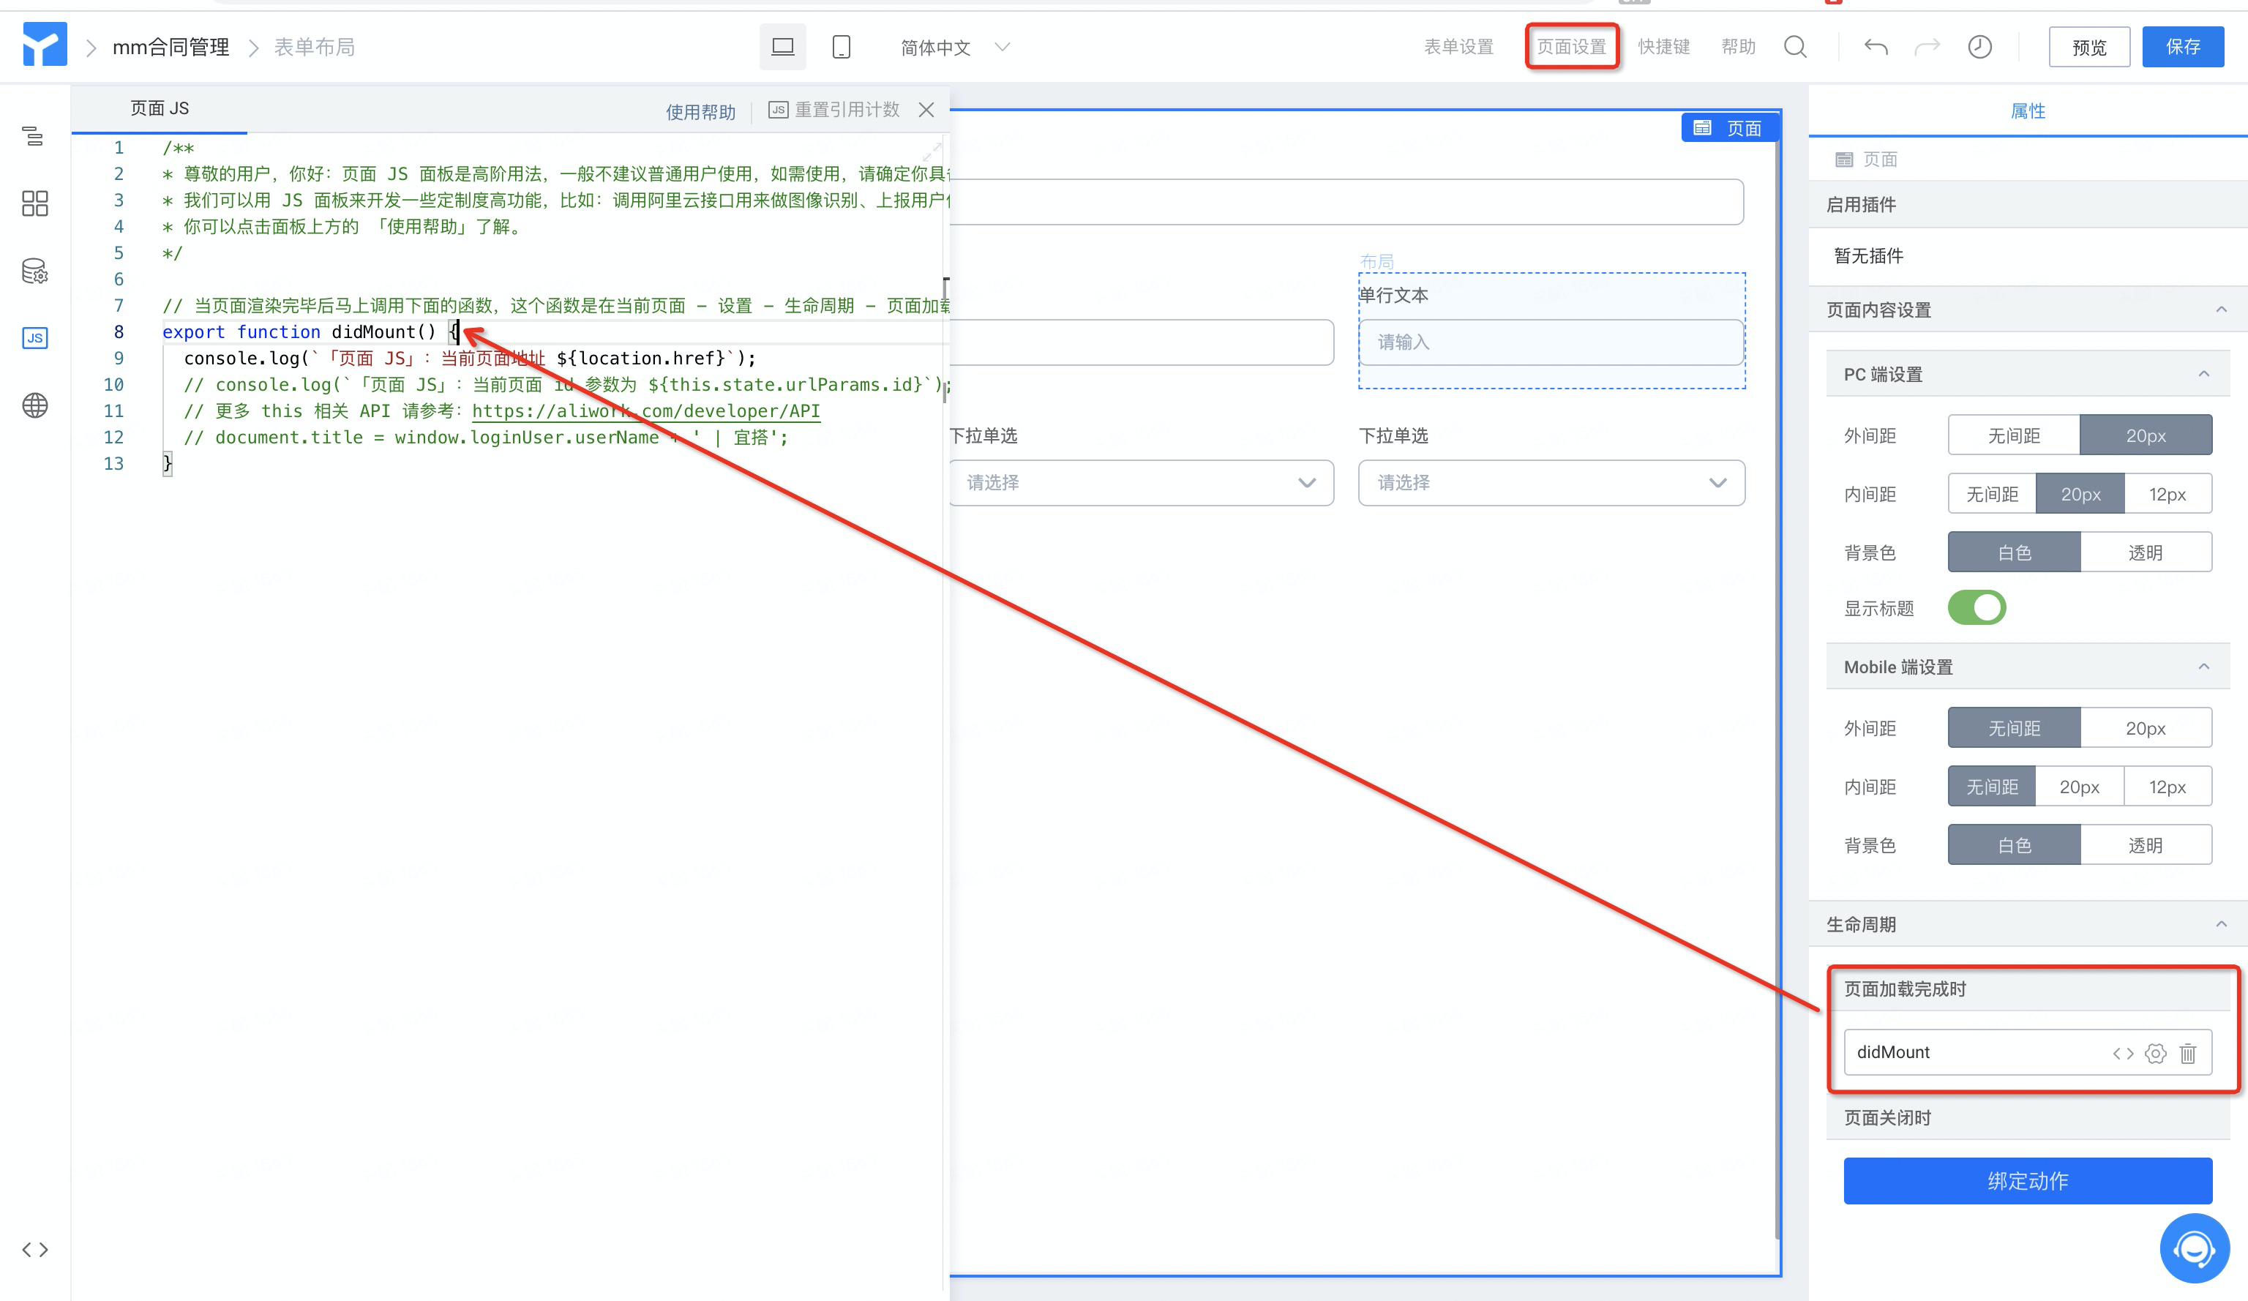Open the outline tree sidebar icon
Viewport: 2248px width, 1301px height.
34,135
